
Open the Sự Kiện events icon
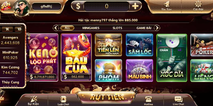[33, 99]
